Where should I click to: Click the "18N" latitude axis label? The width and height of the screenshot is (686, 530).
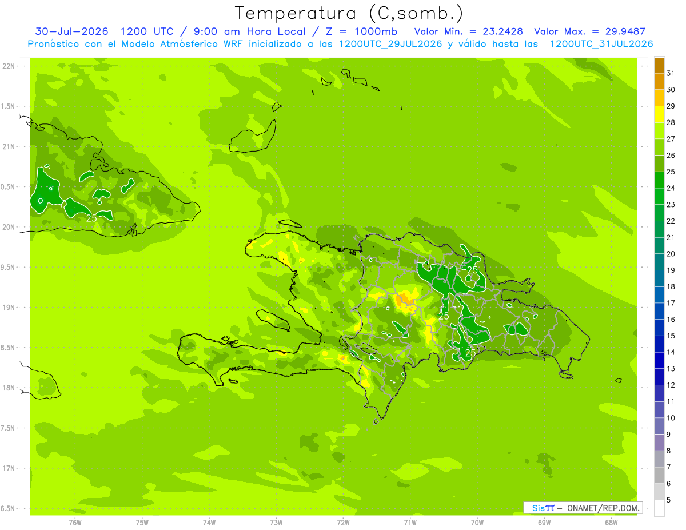tap(9, 388)
